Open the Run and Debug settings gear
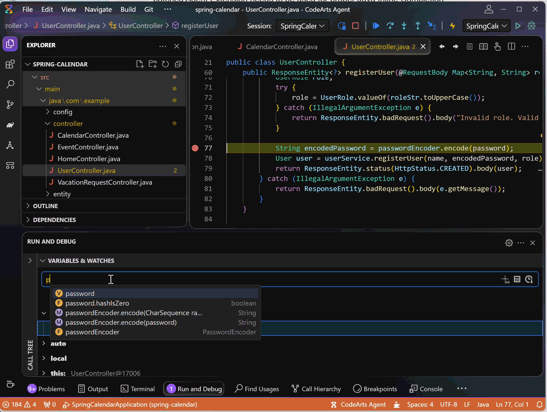Screen dimensions: 547x412 509,243
